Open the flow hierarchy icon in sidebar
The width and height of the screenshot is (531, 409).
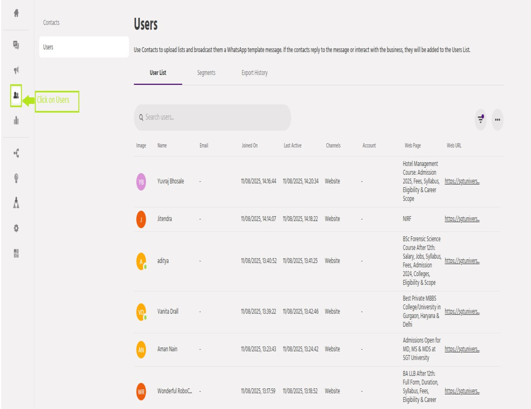tap(16, 203)
